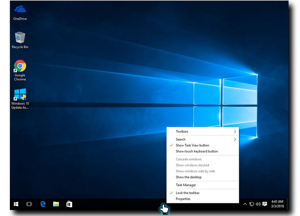
Task: Select Properties in the context menu
Action: [x=183, y=199]
